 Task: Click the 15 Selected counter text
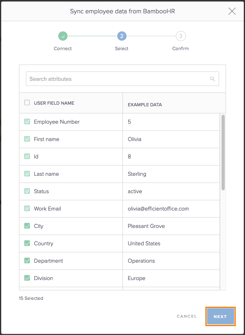point(31,298)
